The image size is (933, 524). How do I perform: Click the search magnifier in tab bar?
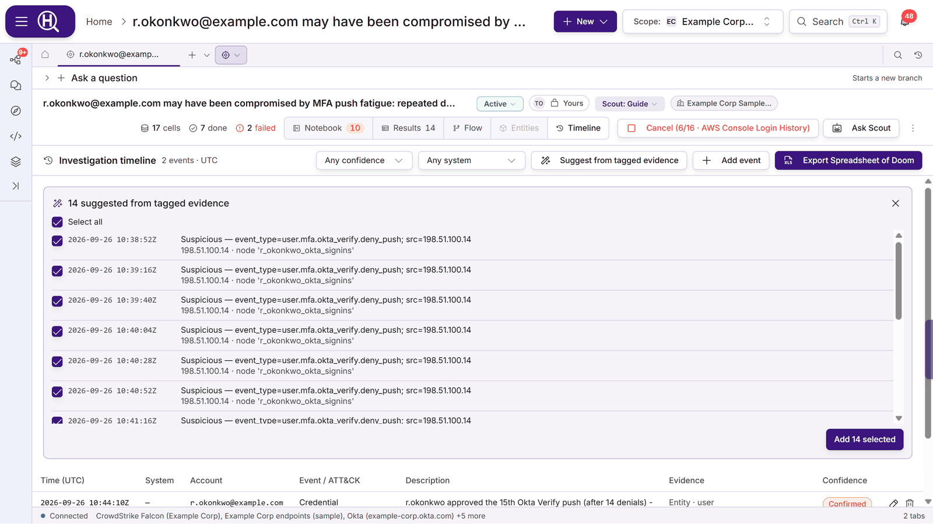[x=898, y=55]
